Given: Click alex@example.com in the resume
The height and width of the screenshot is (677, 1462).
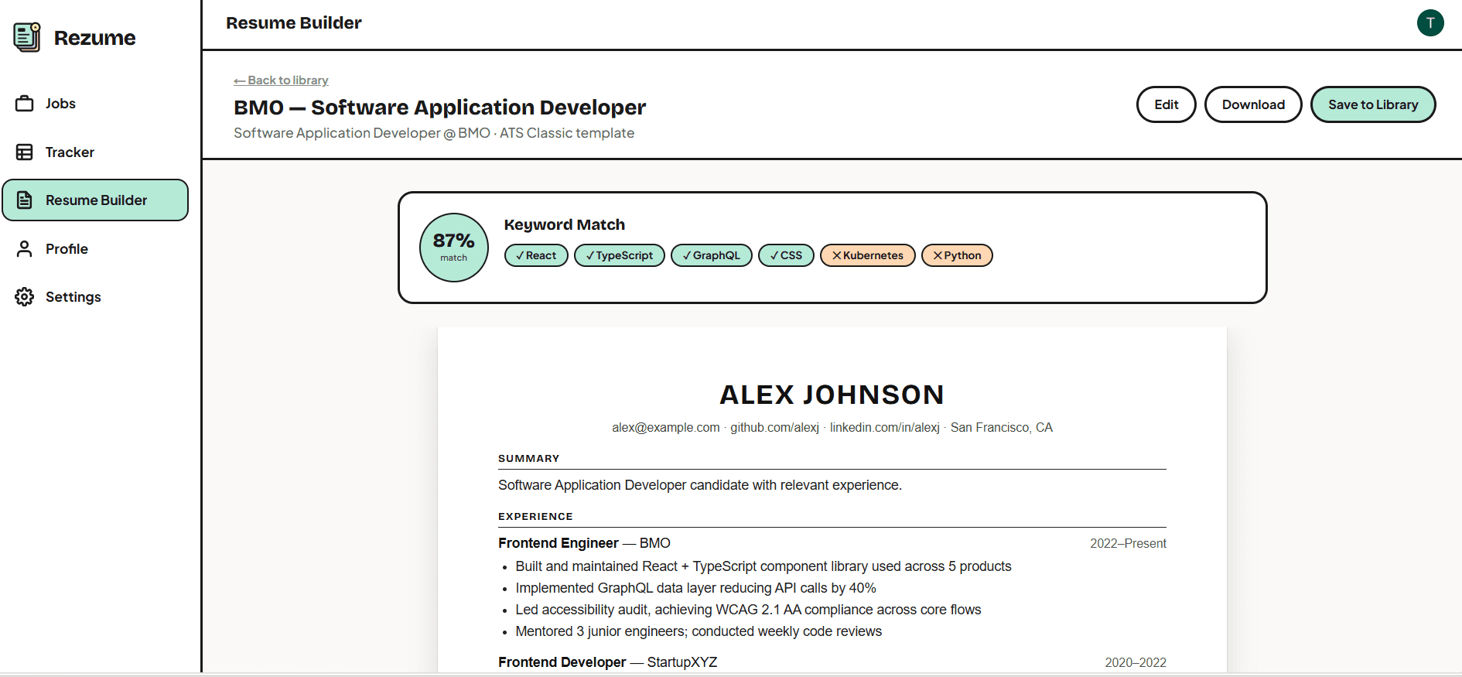Looking at the screenshot, I should [x=665, y=428].
